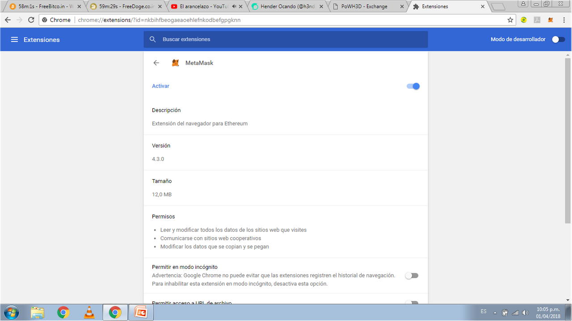Screen dimensions: 572x321
Task: Click the Activar label
Action: click(160, 86)
